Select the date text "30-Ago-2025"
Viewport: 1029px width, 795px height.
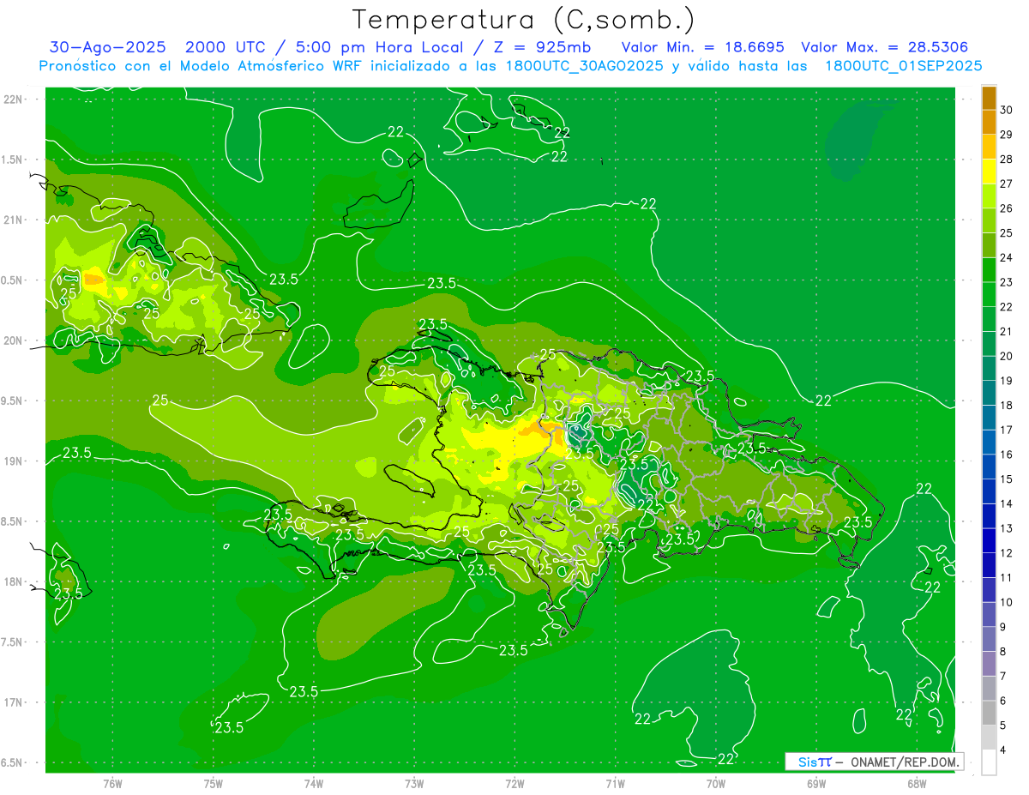[107, 47]
